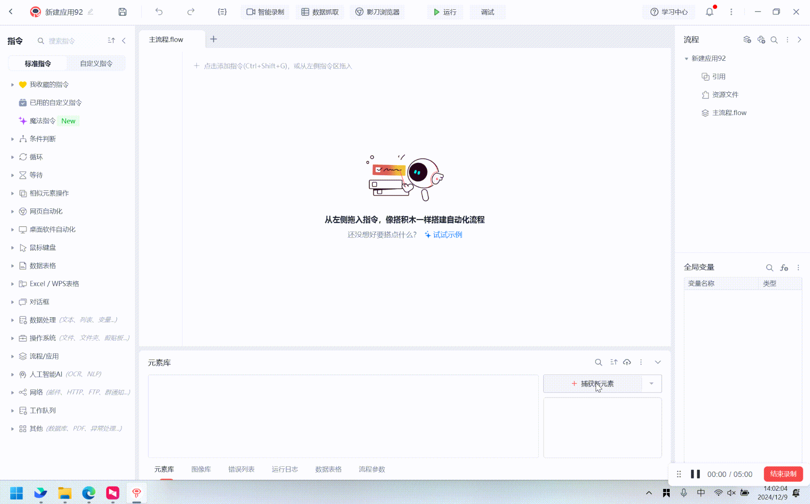The height and width of the screenshot is (504, 810).
Task: Click the search icon in 元素库 panel
Action: [599, 362]
